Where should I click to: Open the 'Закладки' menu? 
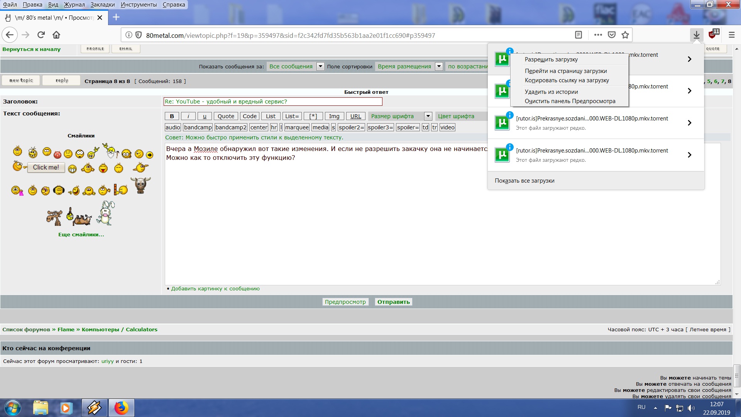pos(102,5)
